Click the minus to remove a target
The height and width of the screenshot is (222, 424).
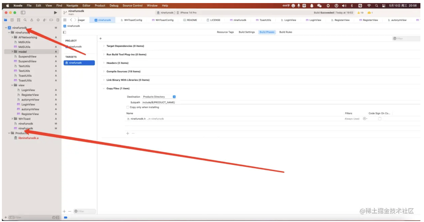click(69, 211)
